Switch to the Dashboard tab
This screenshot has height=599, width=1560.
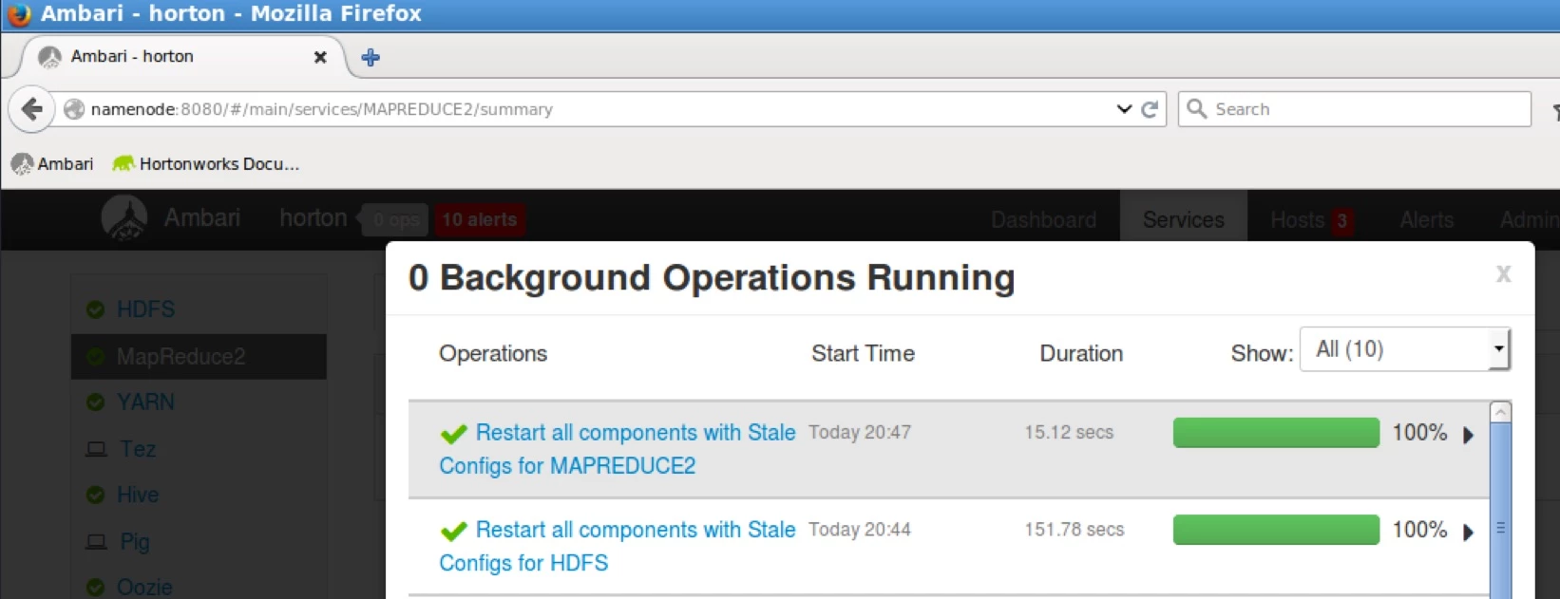click(x=1043, y=220)
